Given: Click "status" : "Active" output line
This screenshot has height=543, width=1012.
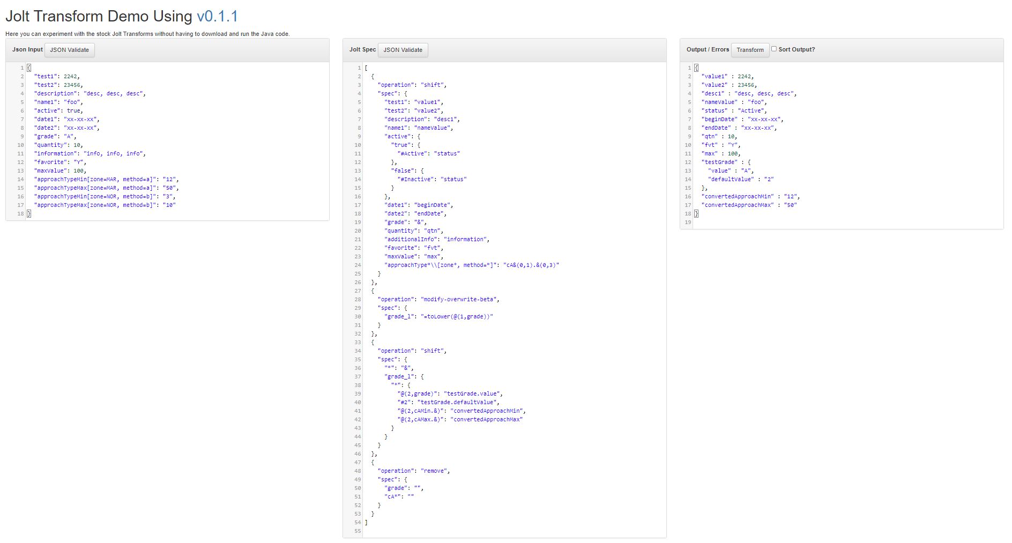Looking at the screenshot, I should point(734,111).
